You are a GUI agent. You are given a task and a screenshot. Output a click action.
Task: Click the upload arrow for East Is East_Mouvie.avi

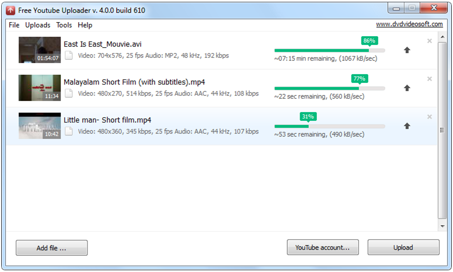point(407,50)
